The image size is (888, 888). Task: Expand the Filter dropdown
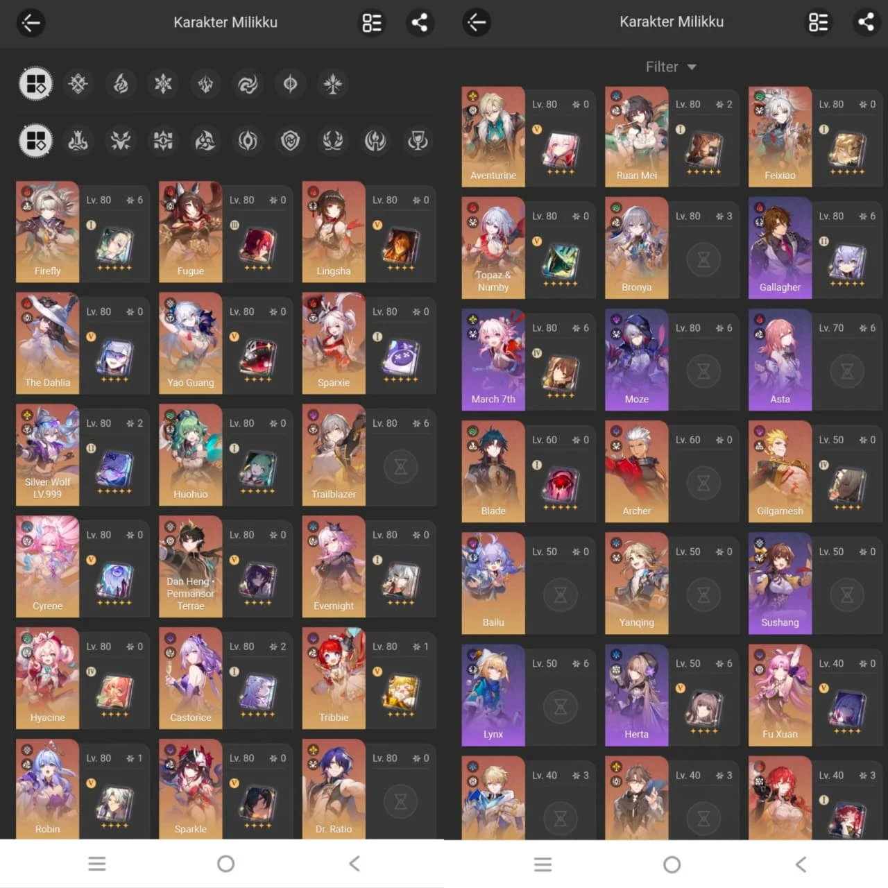(x=671, y=67)
